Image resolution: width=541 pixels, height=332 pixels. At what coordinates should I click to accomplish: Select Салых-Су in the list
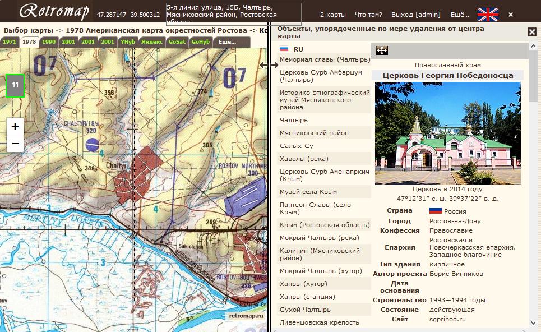pos(325,146)
